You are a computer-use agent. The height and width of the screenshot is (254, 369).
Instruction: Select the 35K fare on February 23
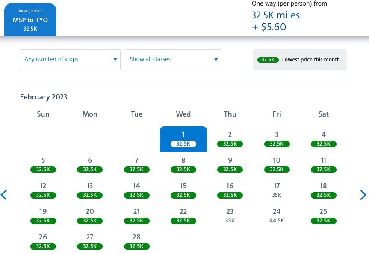coord(230,221)
